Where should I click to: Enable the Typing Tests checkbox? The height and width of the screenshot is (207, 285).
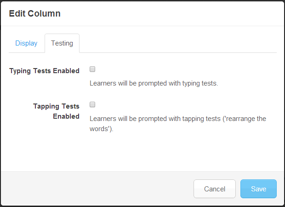coord(92,69)
